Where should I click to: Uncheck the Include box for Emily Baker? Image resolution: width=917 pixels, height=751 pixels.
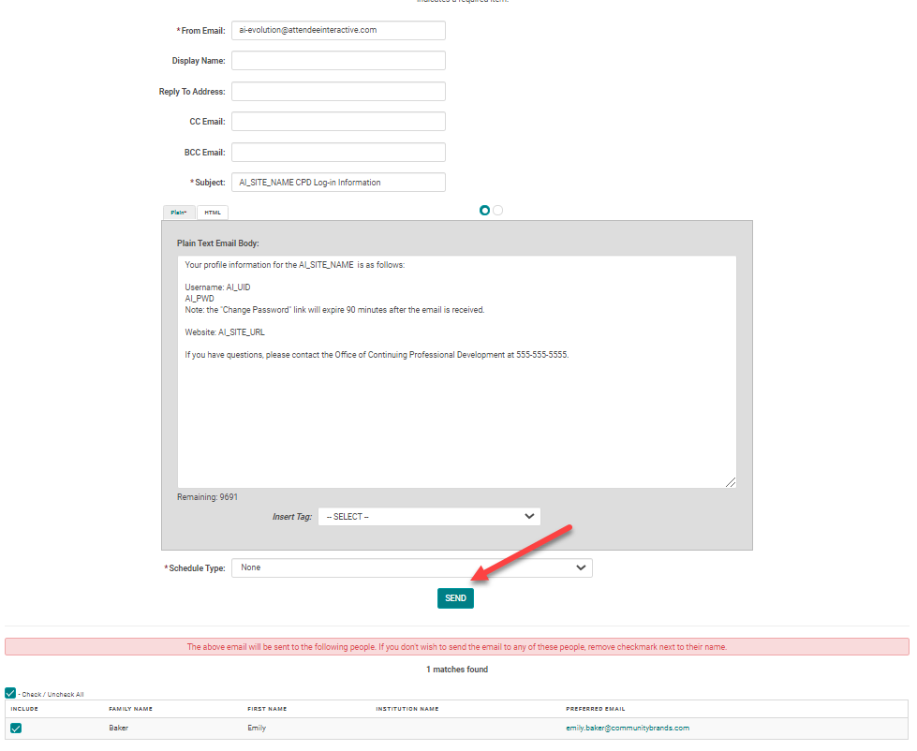click(x=16, y=728)
